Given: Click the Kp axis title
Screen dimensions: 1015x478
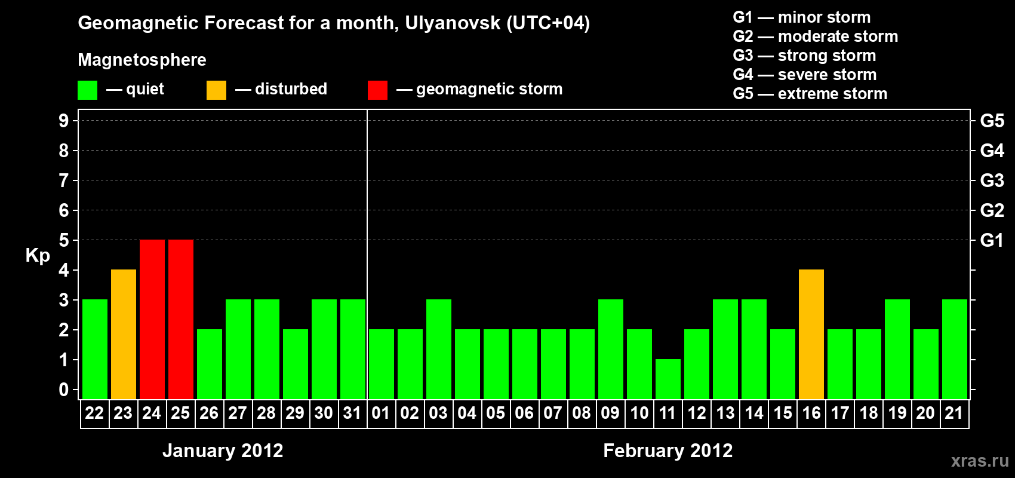Looking at the screenshot, I should (38, 256).
